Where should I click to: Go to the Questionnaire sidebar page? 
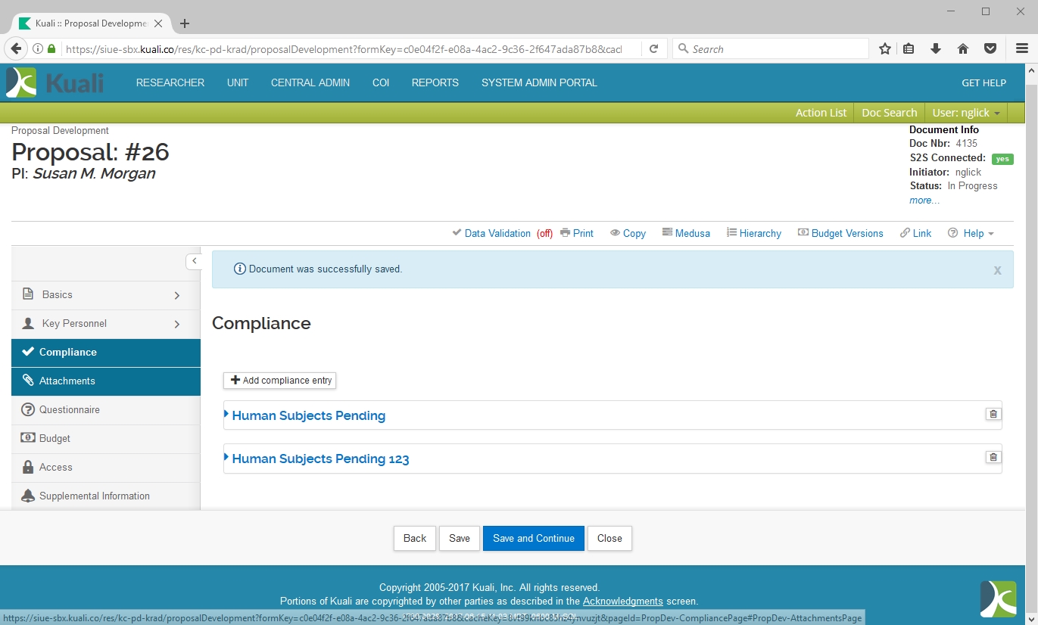(70, 409)
